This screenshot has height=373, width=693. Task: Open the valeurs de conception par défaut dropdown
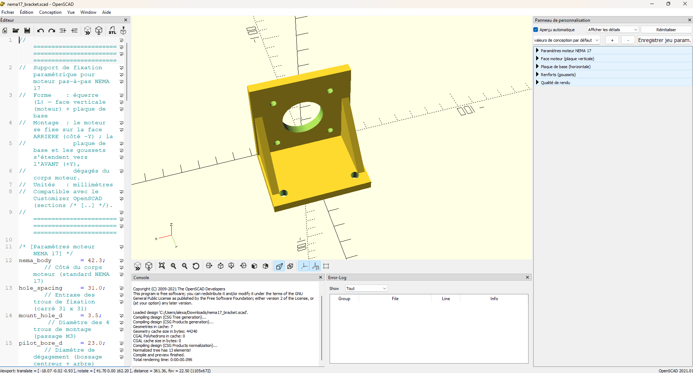(567, 40)
